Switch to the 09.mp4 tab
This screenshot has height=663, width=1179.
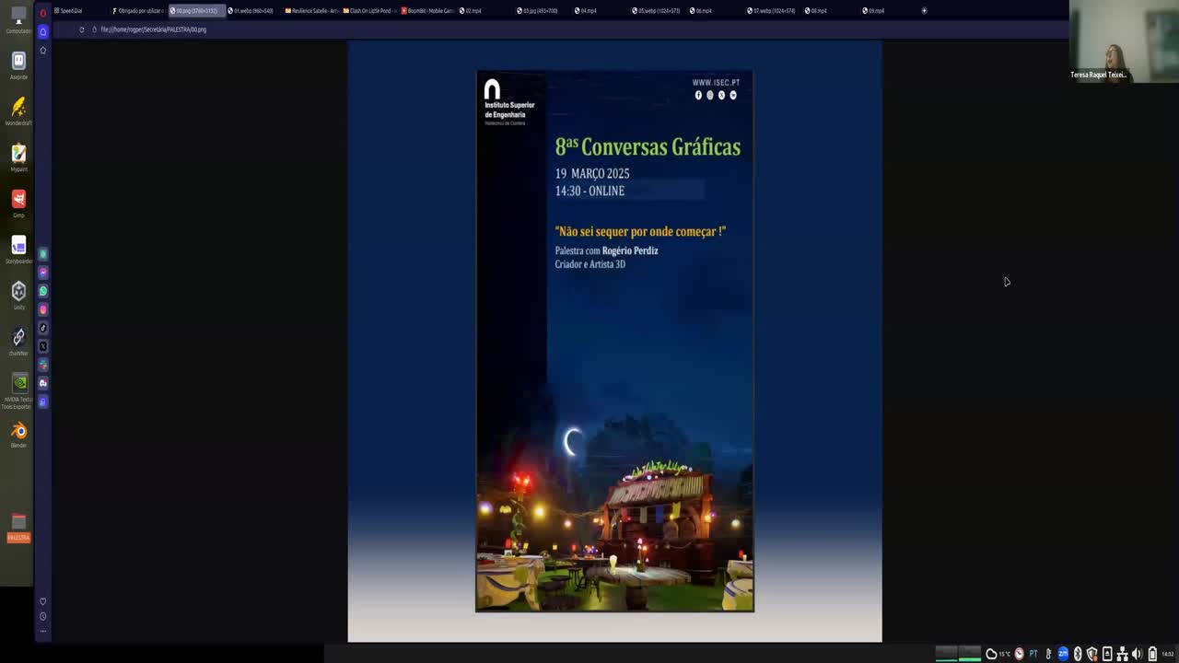coord(888,11)
